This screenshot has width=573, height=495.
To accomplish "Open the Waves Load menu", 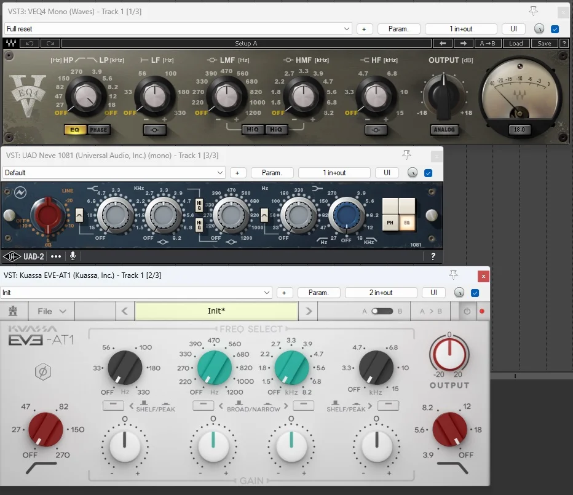I will click(516, 44).
